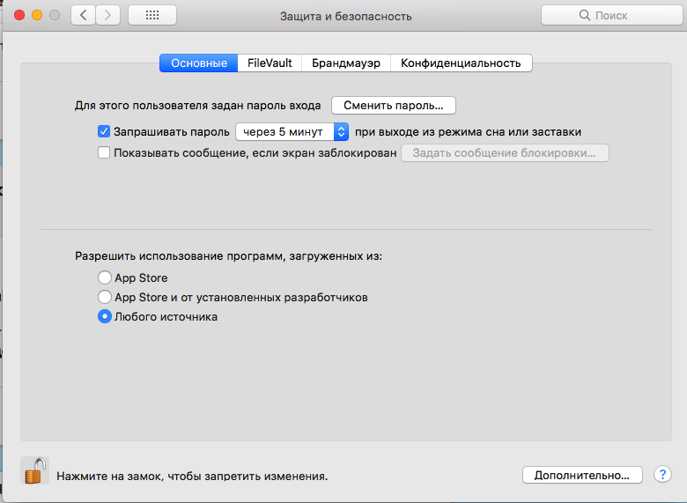The image size is (687, 503).
Task: Go forward with the right arrow button
Action: click(x=108, y=15)
